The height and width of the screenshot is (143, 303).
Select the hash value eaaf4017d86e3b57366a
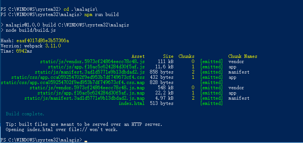43,41
